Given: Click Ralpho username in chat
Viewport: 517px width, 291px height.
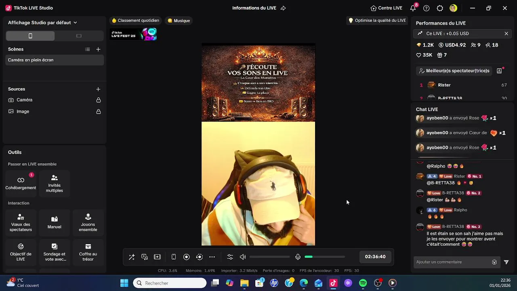Looking at the screenshot, I should pyautogui.click(x=460, y=210).
